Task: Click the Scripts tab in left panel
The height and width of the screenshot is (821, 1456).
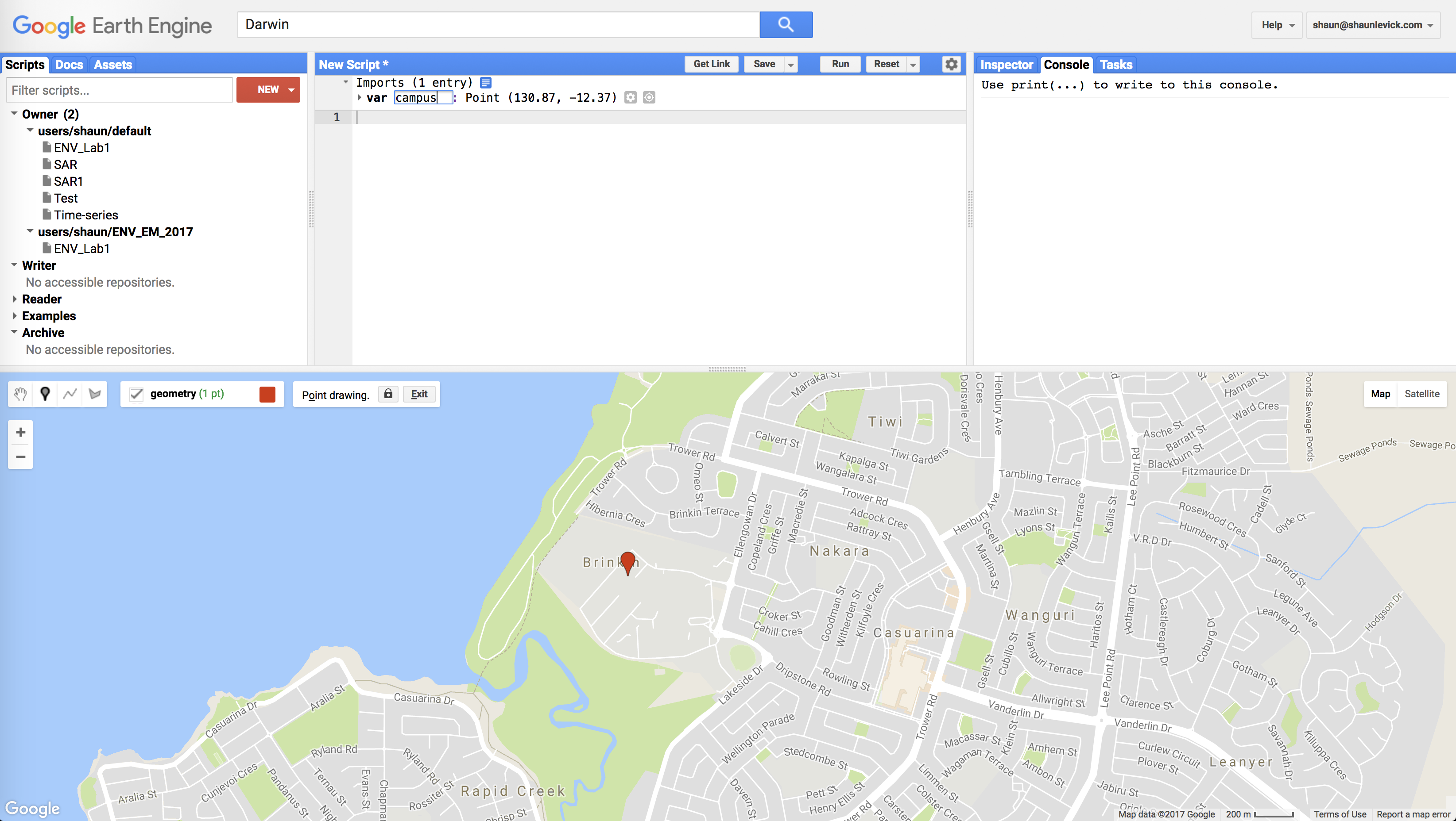Action: (x=25, y=64)
